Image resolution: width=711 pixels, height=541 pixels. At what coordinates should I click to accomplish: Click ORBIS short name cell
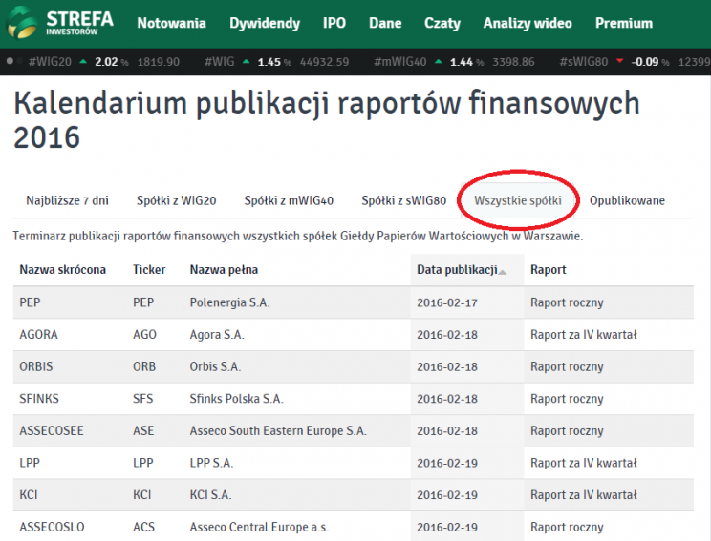[x=35, y=366]
